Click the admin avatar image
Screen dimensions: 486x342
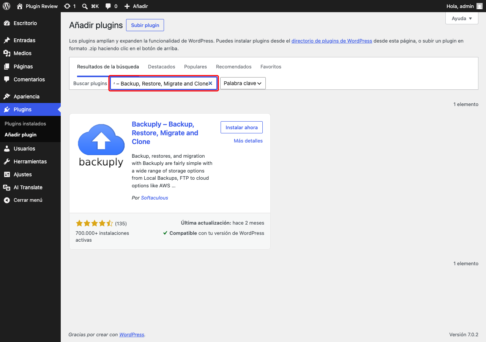480,6
